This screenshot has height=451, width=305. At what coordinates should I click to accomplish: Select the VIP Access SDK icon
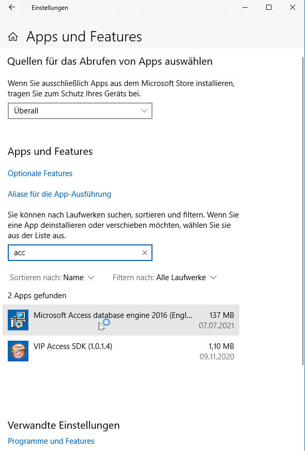18,351
